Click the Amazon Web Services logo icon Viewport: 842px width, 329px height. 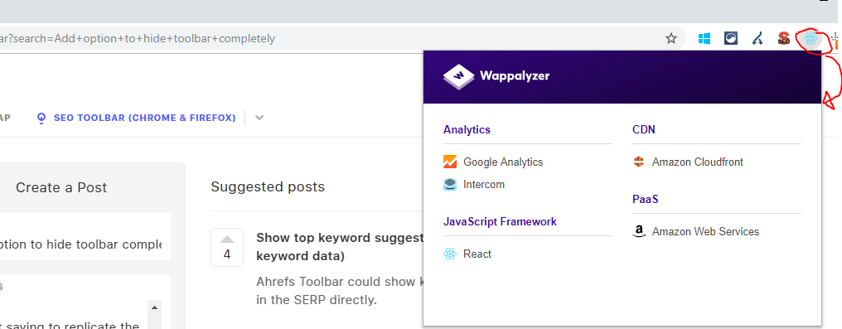(x=638, y=232)
